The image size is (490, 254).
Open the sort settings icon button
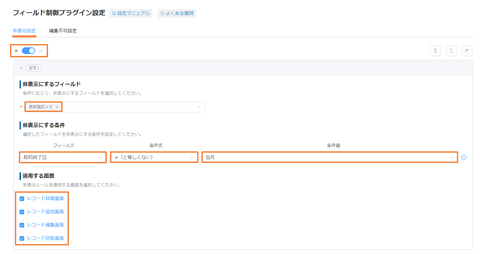coord(467,51)
